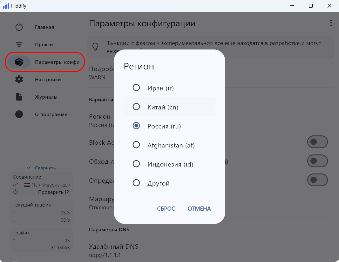Select the Другой region option
The height and width of the screenshot is (262, 339).
pyautogui.click(x=136, y=183)
